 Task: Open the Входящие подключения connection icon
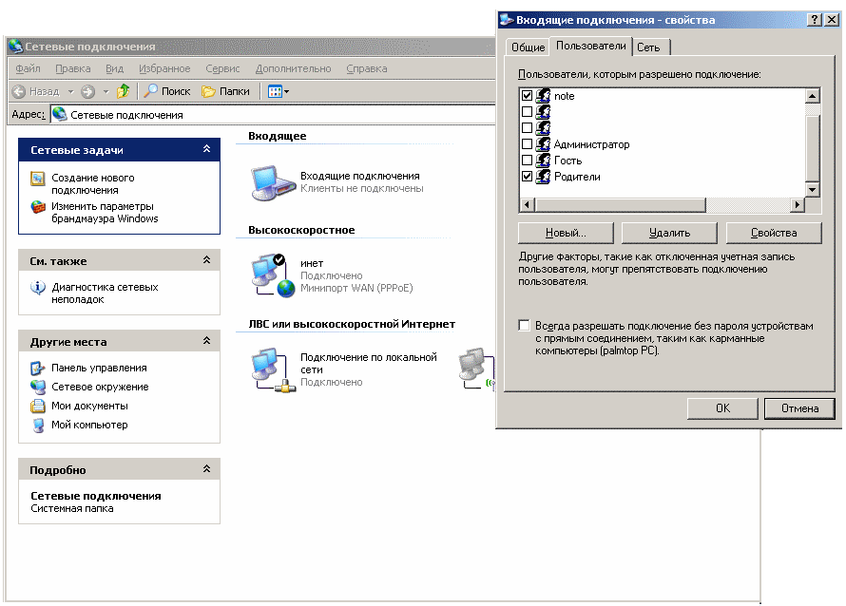pyautogui.click(x=272, y=181)
